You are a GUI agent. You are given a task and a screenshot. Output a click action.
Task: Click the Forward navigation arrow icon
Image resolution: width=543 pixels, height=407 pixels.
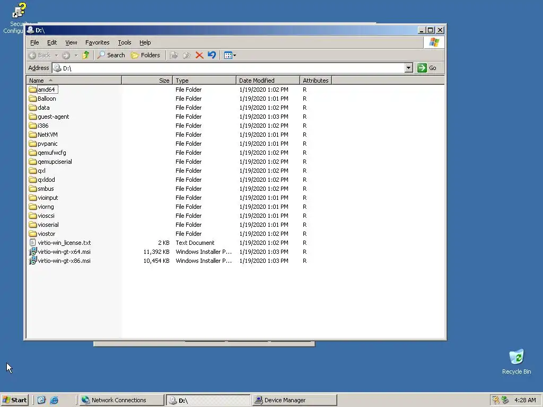[x=66, y=55]
